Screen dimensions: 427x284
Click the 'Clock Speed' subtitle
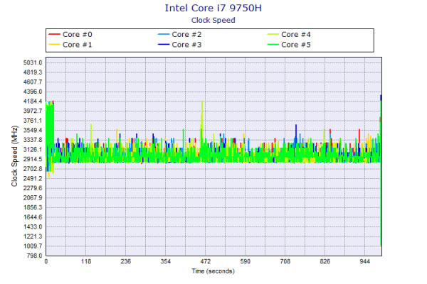point(213,21)
